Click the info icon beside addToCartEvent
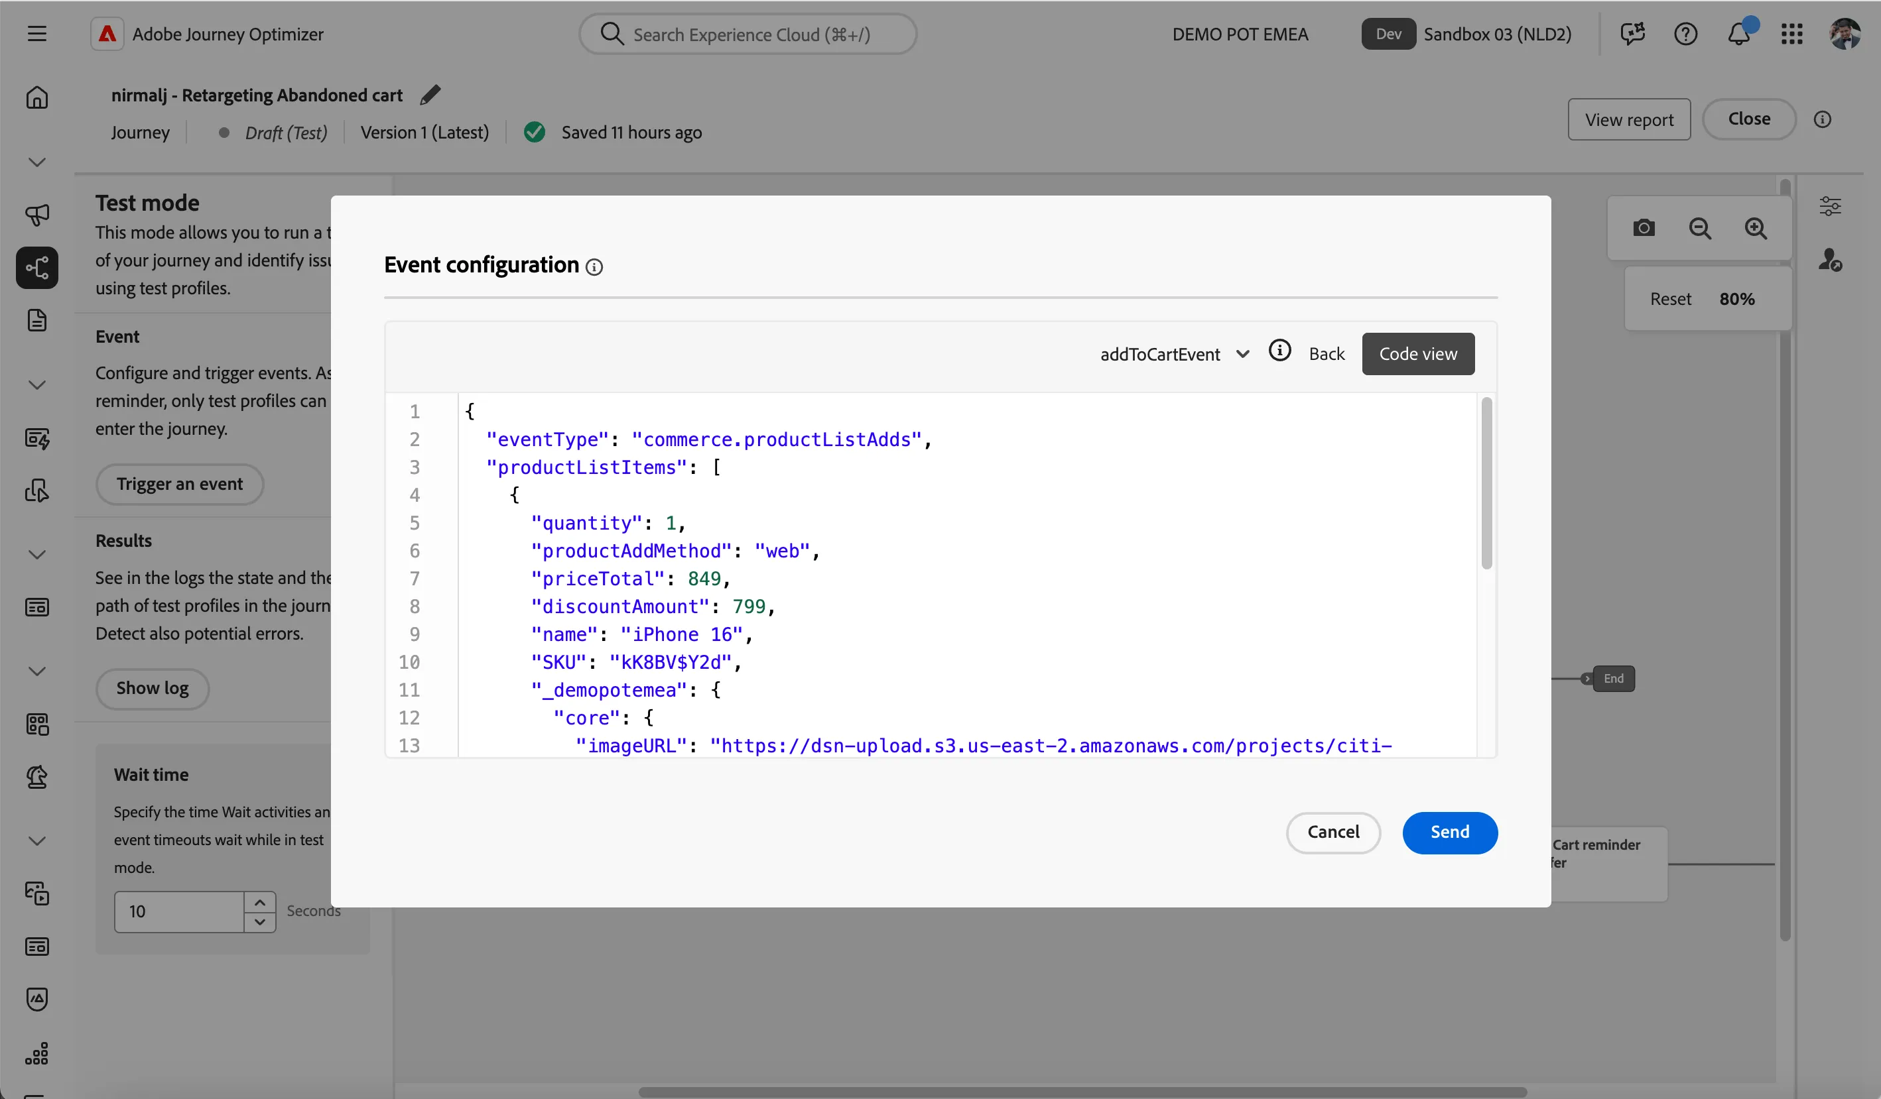The image size is (1881, 1099). pos(1279,350)
